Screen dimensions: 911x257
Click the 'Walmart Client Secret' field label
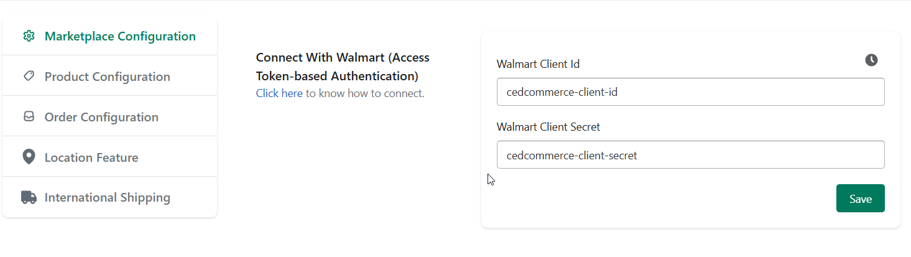coord(548,126)
